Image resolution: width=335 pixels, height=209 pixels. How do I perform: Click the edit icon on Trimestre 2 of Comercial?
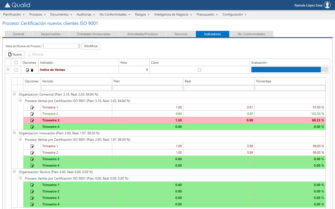point(32,113)
